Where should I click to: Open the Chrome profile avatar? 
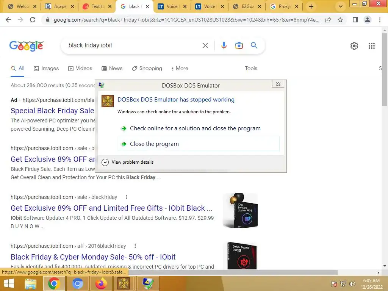[368, 20]
